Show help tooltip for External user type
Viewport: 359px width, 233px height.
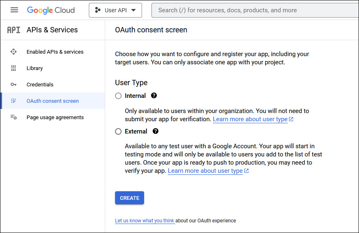tap(156, 131)
